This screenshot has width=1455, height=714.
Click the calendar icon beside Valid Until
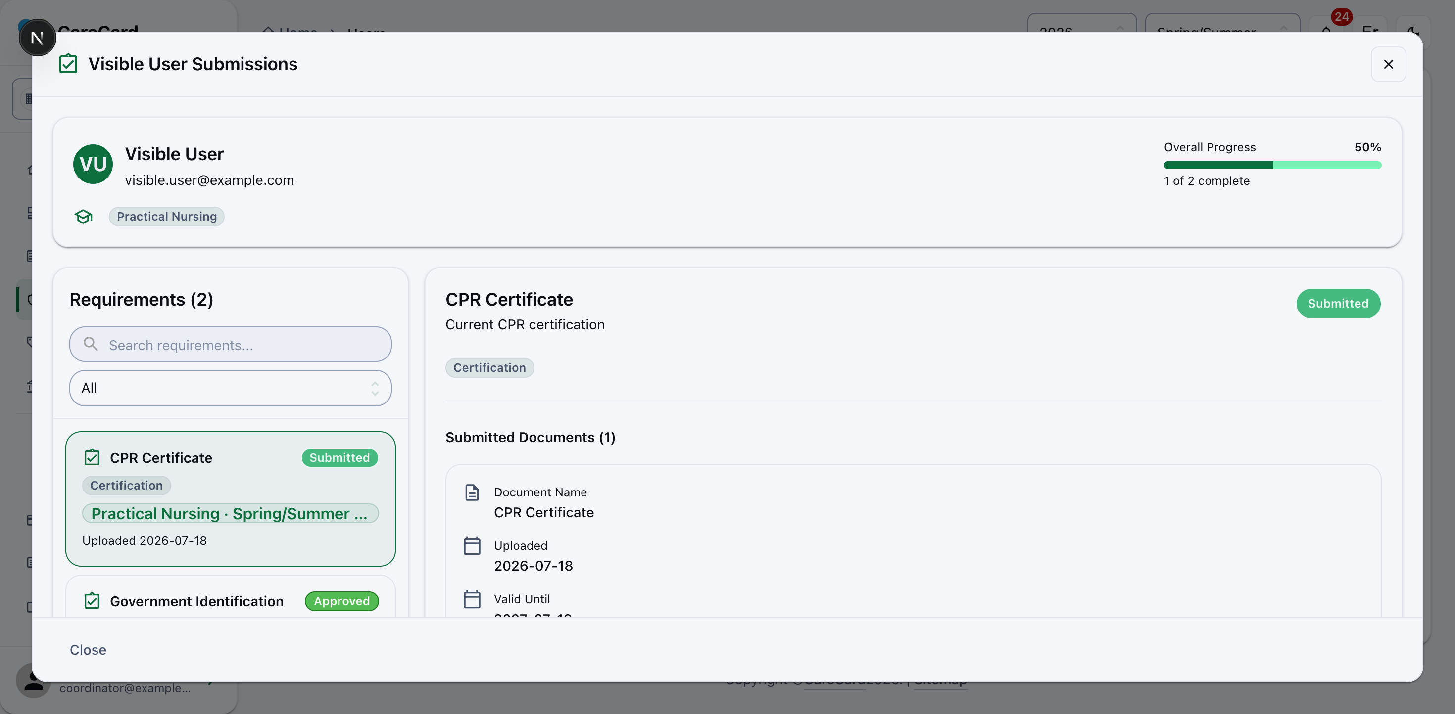(472, 599)
